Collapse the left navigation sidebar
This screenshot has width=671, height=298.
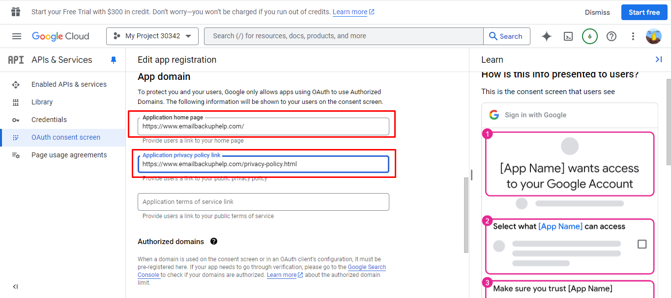pyautogui.click(x=15, y=287)
